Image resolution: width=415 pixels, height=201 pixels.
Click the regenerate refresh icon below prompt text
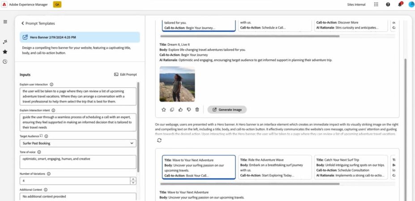[159, 140]
